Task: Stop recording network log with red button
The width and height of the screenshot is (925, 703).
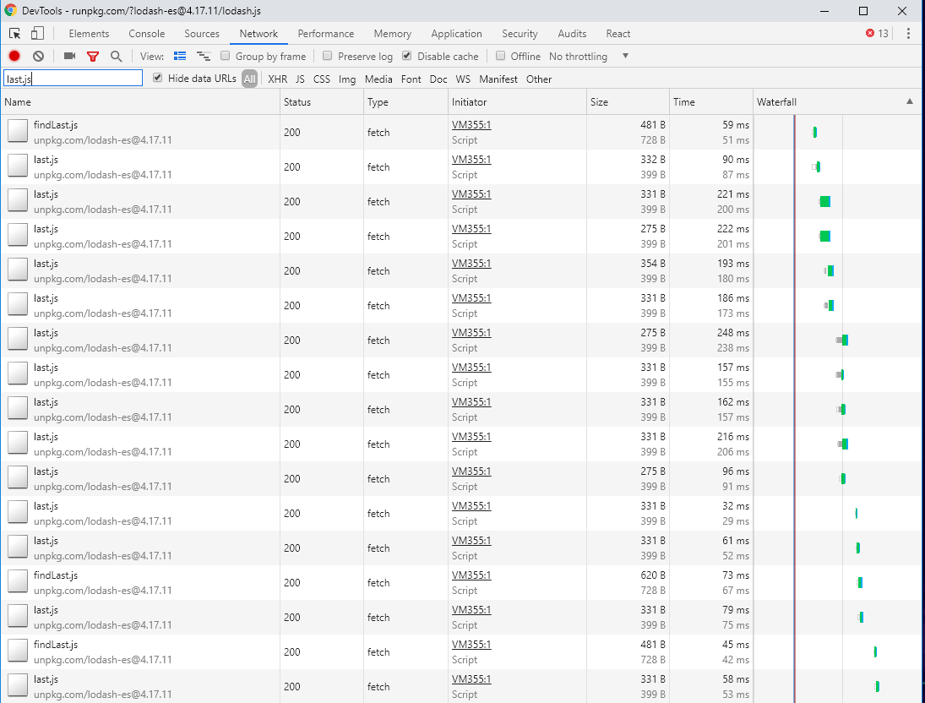Action: coord(14,56)
